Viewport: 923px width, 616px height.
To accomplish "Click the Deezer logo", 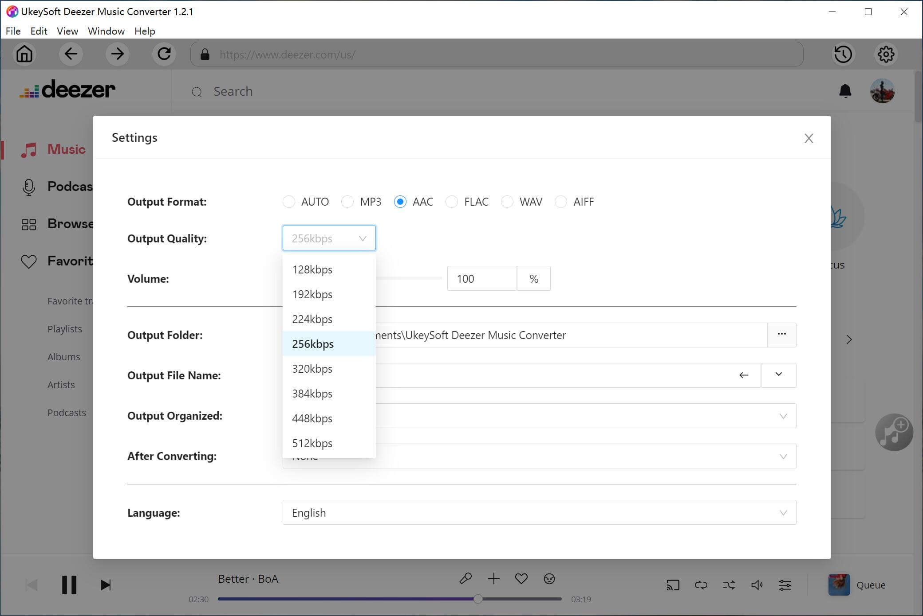I will (67, 89).
